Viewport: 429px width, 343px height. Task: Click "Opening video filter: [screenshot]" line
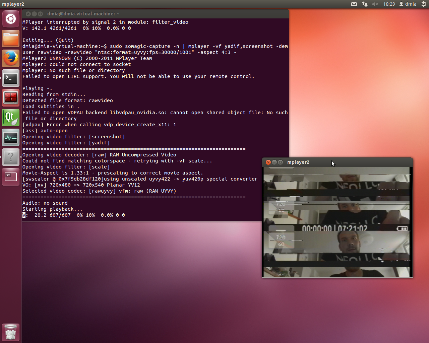pyautogui.click(x=74, y=137)
